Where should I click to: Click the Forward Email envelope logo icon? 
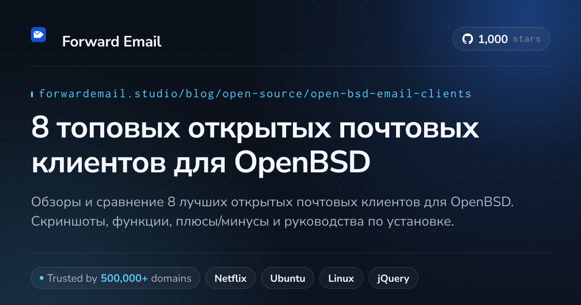pyautogui.click(x=38, y=34)
